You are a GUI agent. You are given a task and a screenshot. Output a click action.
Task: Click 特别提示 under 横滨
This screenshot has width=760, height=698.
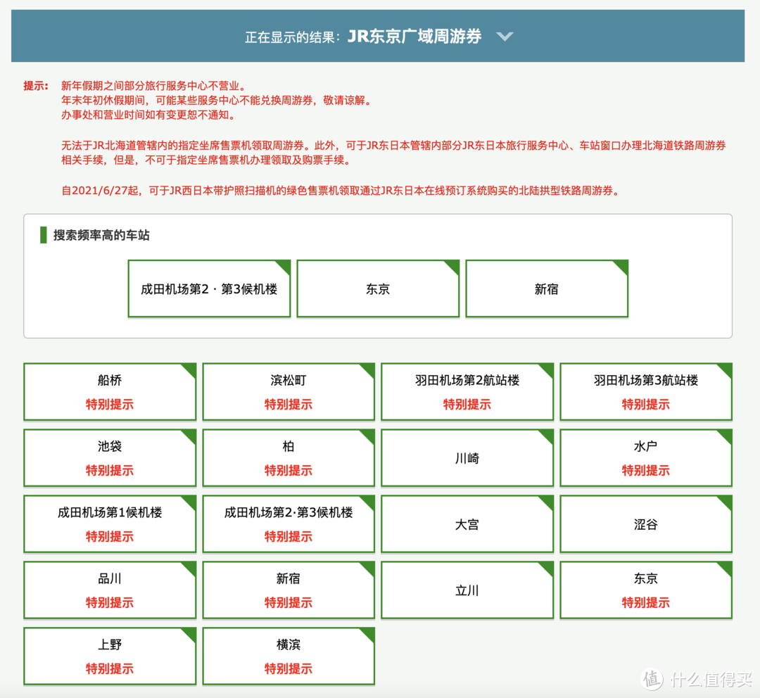pos(289,669)
